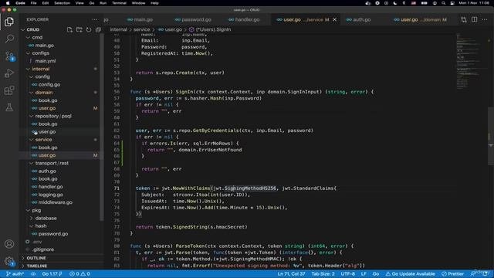The width and height of the screenshot is (494, 278).
Task: Click LF end-of-line selector
Action: click(x=364, y=274)
